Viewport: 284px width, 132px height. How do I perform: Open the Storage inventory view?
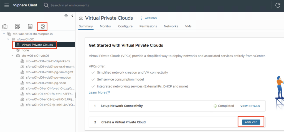click(30, 27)
